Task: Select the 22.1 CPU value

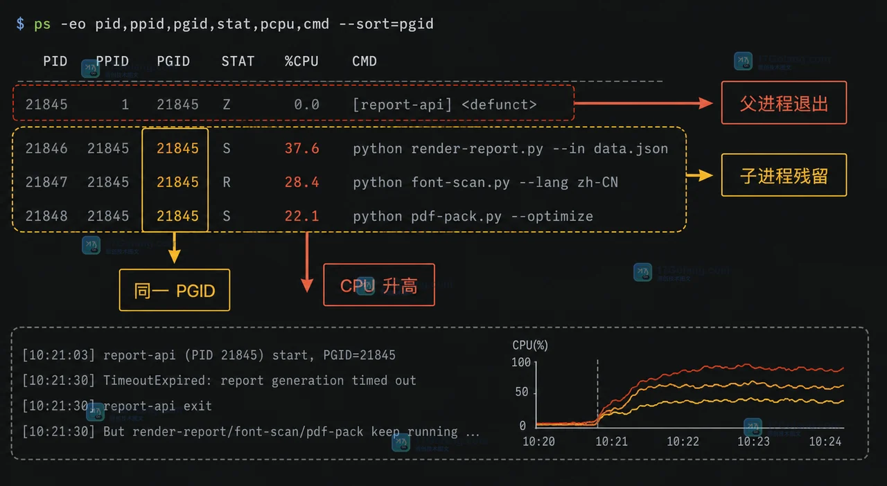Action: (302, 216)
